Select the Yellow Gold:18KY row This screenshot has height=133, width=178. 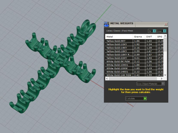click(134, 51)
